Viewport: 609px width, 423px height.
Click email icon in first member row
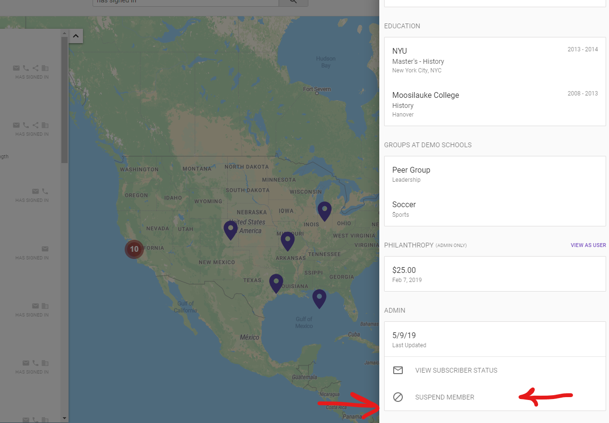tap(16, 68)
